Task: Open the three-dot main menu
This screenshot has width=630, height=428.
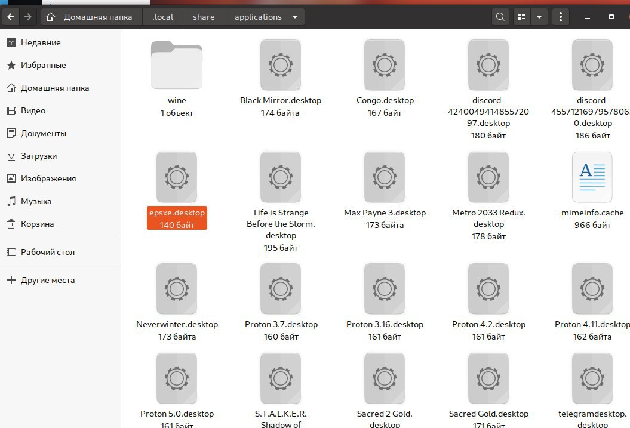Action: (x=561, y=17)
